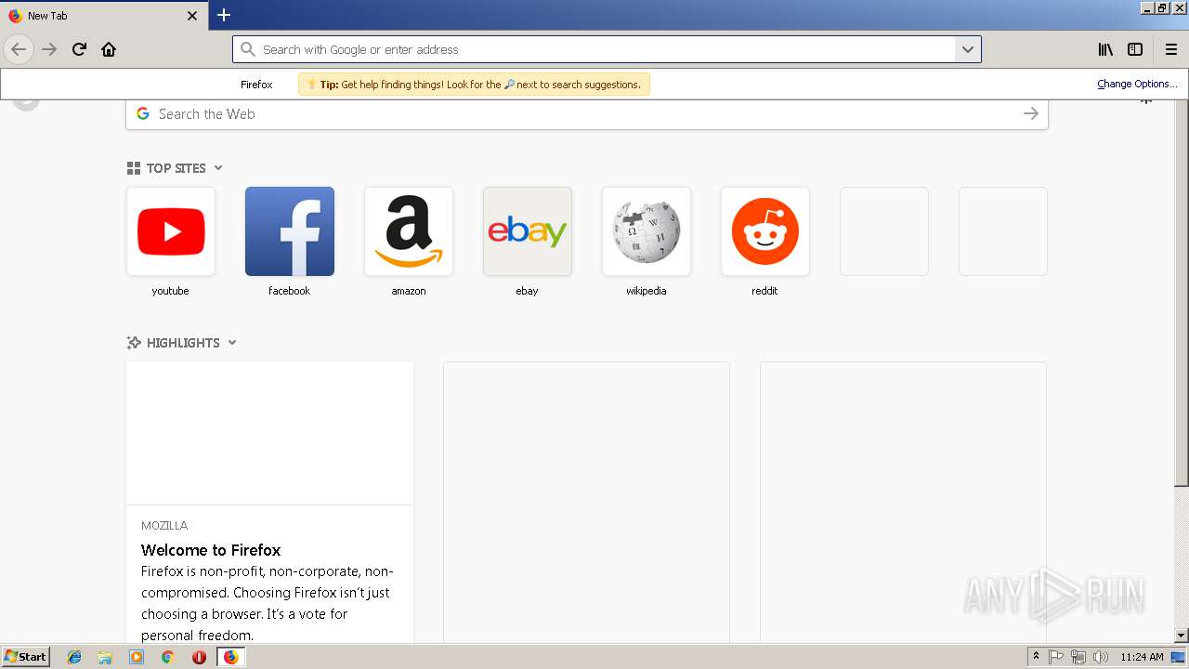The image size is (1189, 669).
Task: Open the hamburger application menu
Action: (1171, 49)
